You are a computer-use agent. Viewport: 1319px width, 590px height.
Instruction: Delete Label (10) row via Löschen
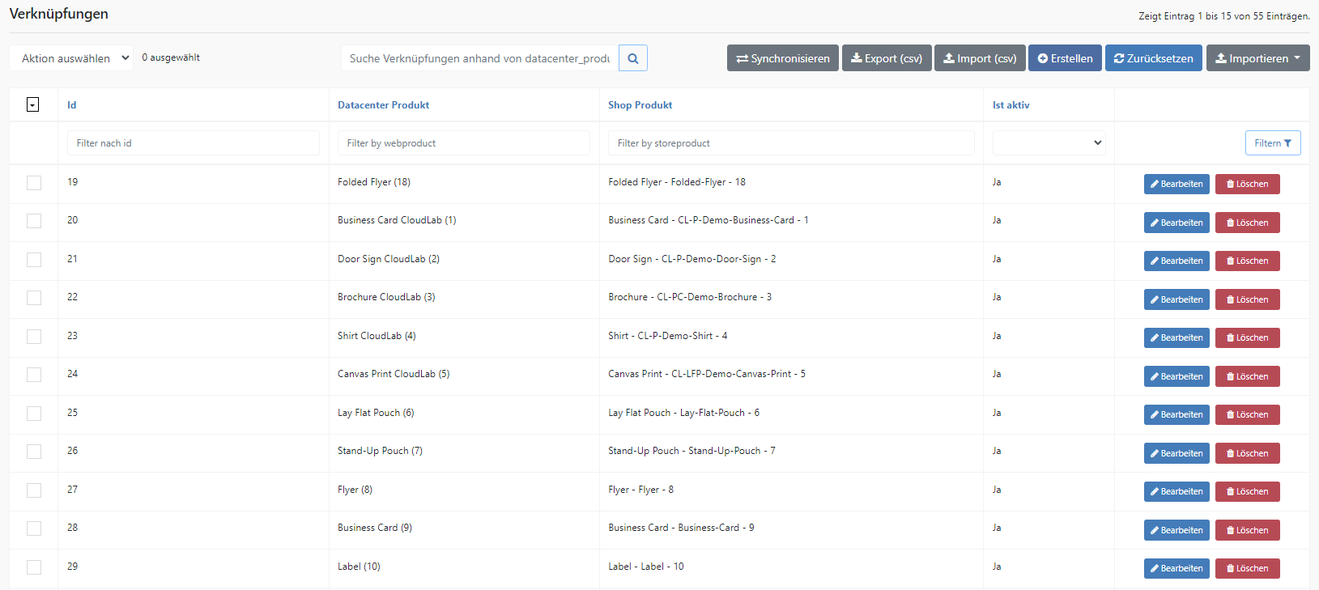coord(1247,568)
